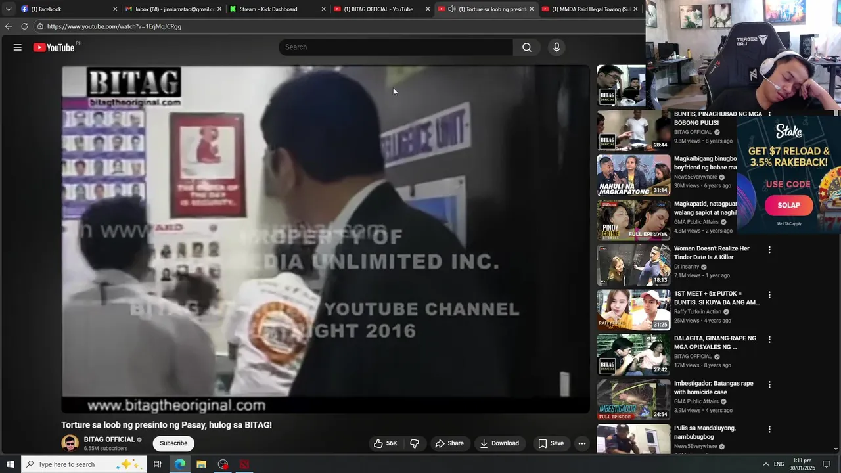Go to the YouTube home logo
The image size is (841, 473).
[54, 47]
